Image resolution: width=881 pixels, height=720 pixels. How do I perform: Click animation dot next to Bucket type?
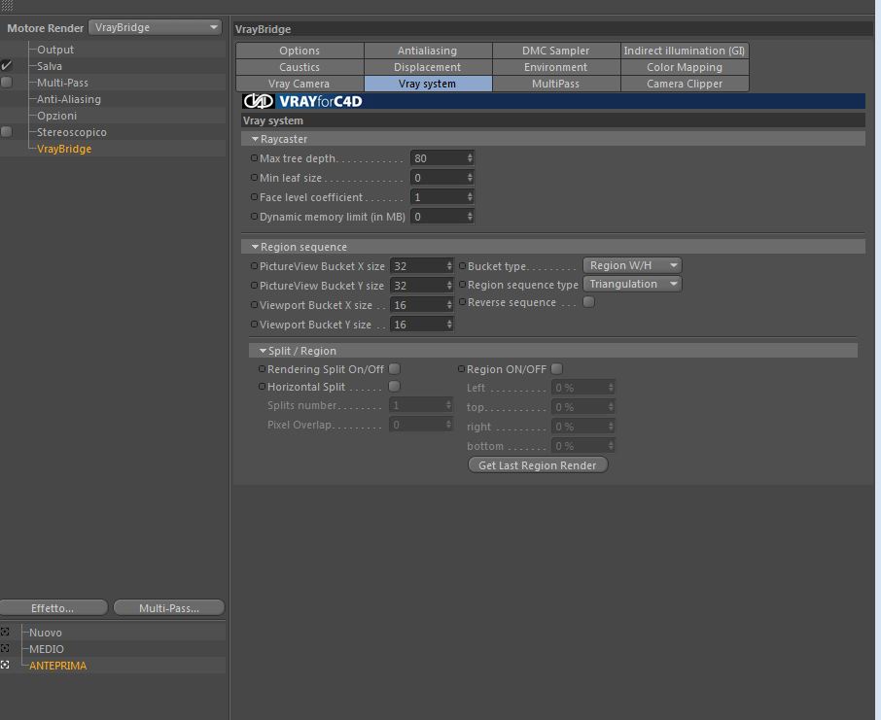[463, 265]
